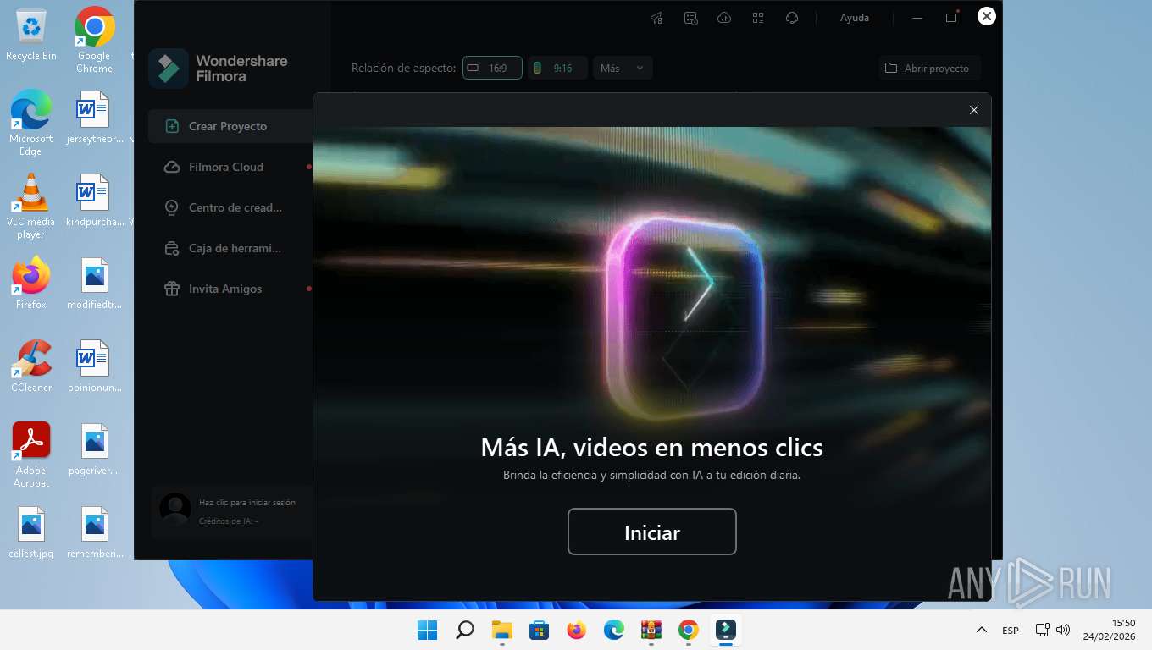Click the cloud upload icon in title bar
1152x650 pixels.
click(x=724, y=18)
